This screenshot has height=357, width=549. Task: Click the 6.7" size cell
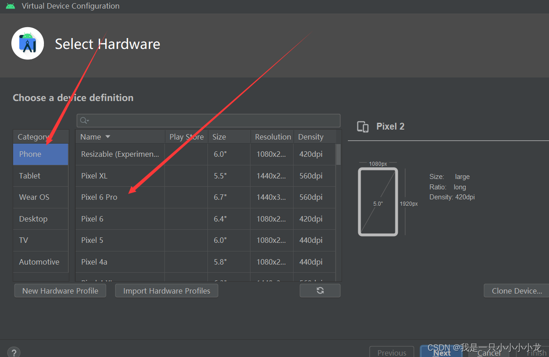click(229, 197)
